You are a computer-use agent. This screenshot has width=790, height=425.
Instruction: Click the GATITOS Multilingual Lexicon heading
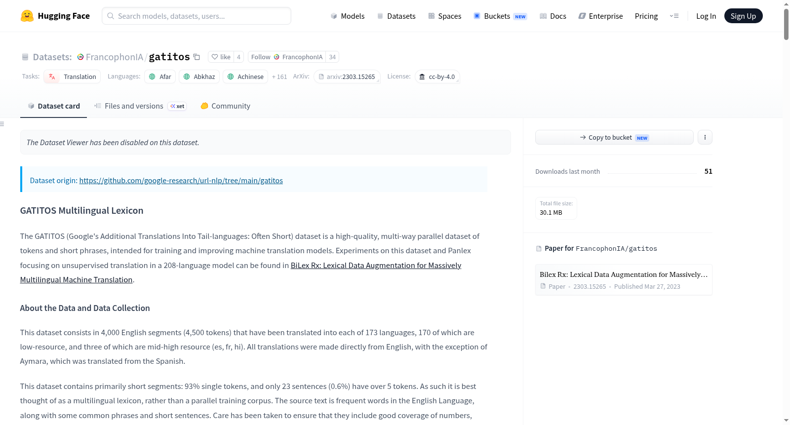point(82,211)
